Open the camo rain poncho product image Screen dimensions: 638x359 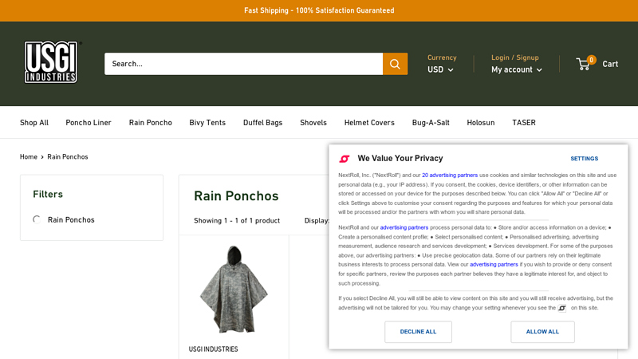[234, 290]
